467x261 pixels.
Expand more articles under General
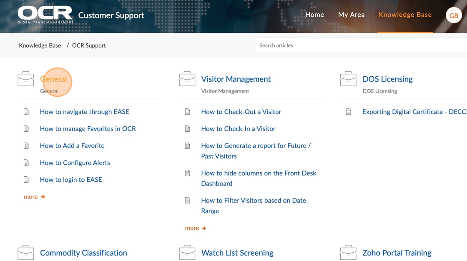(34, 197)
